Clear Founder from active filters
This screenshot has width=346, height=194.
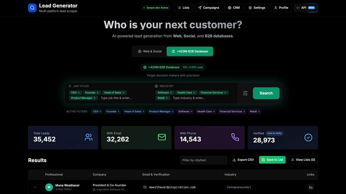click(x=119, y=112)
